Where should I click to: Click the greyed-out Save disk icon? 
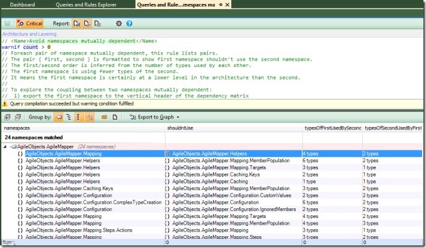7,23
